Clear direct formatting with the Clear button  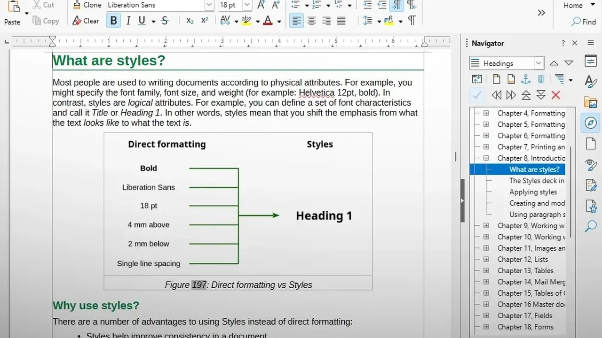pos(86,21)
